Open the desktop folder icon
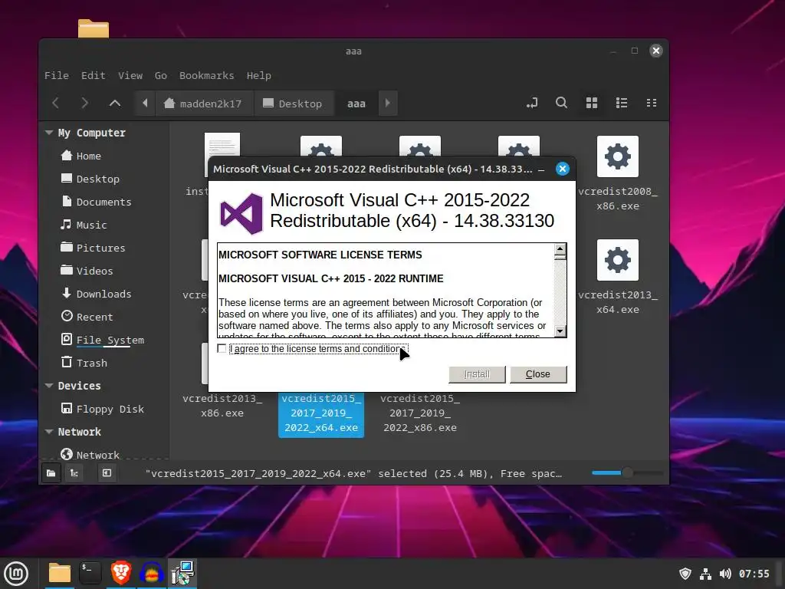785x589 pixels. tap(94, 28)
